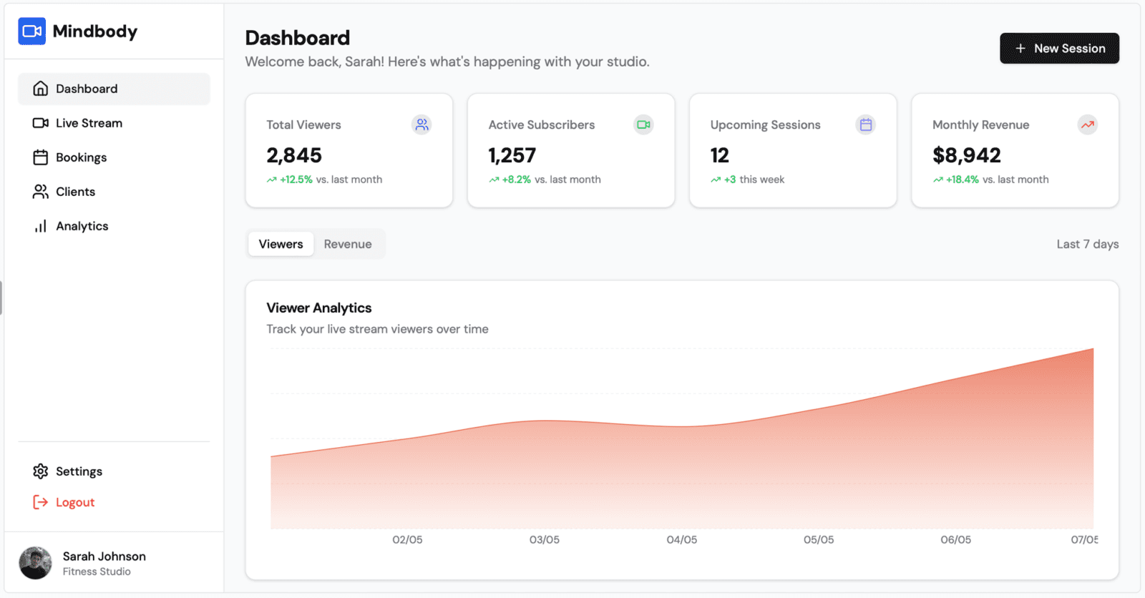Click Sarah Johnson's profile avatar

35,563
